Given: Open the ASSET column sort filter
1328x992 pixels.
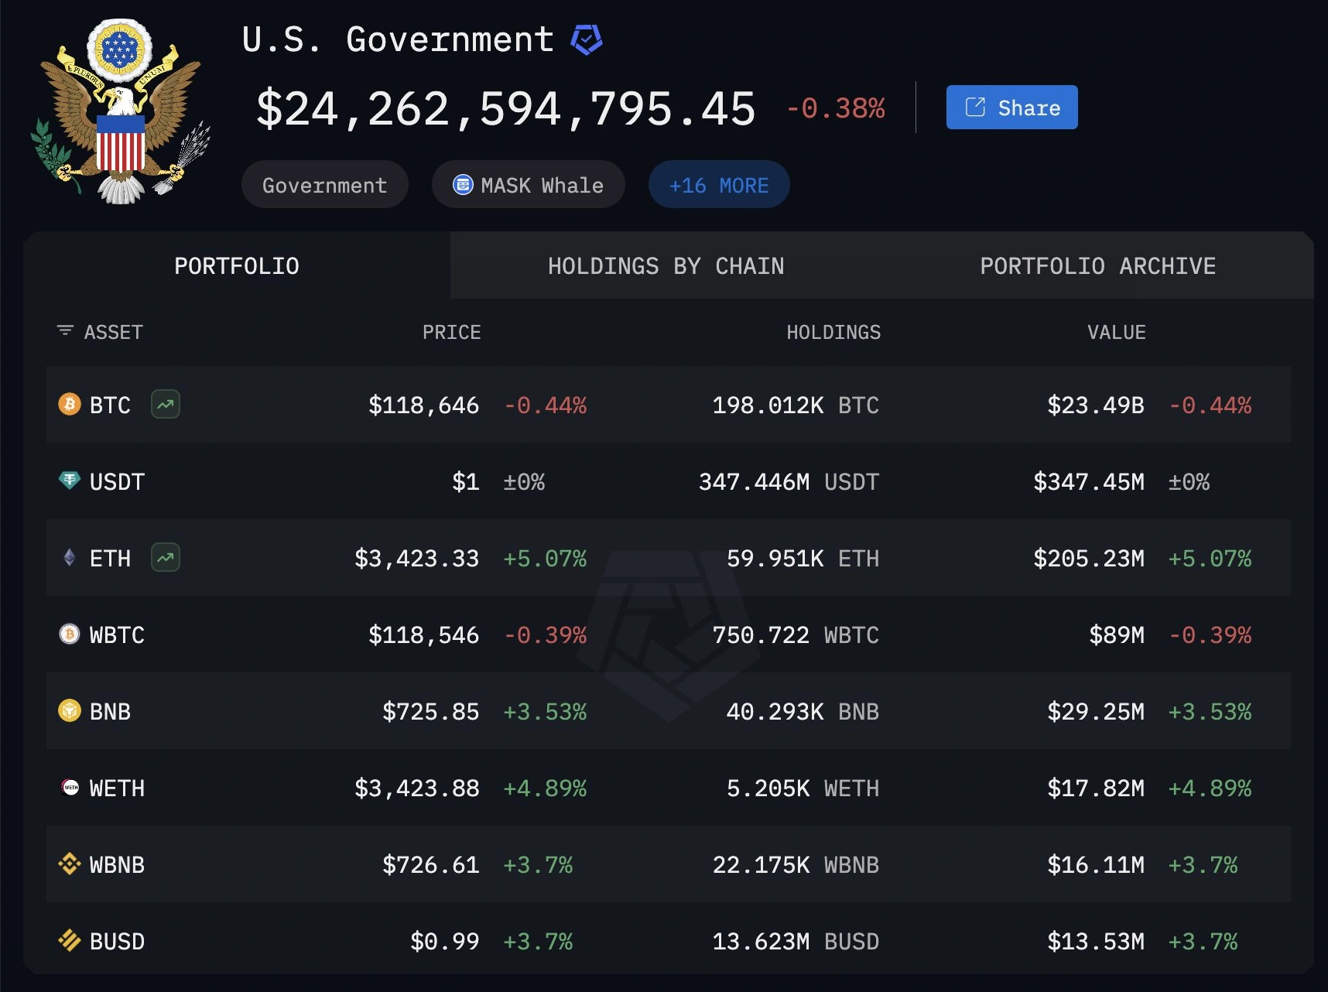Looking at the screenshot, I should (x=63, y=331).
